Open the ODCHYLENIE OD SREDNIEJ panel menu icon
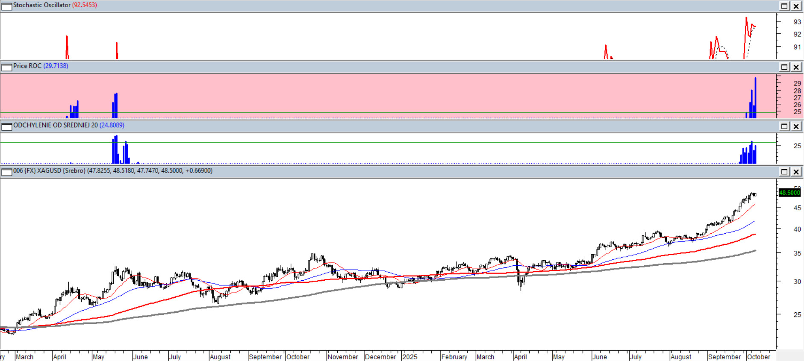The height and width of the screenshot is (361, 804). (x=7, y=126)
